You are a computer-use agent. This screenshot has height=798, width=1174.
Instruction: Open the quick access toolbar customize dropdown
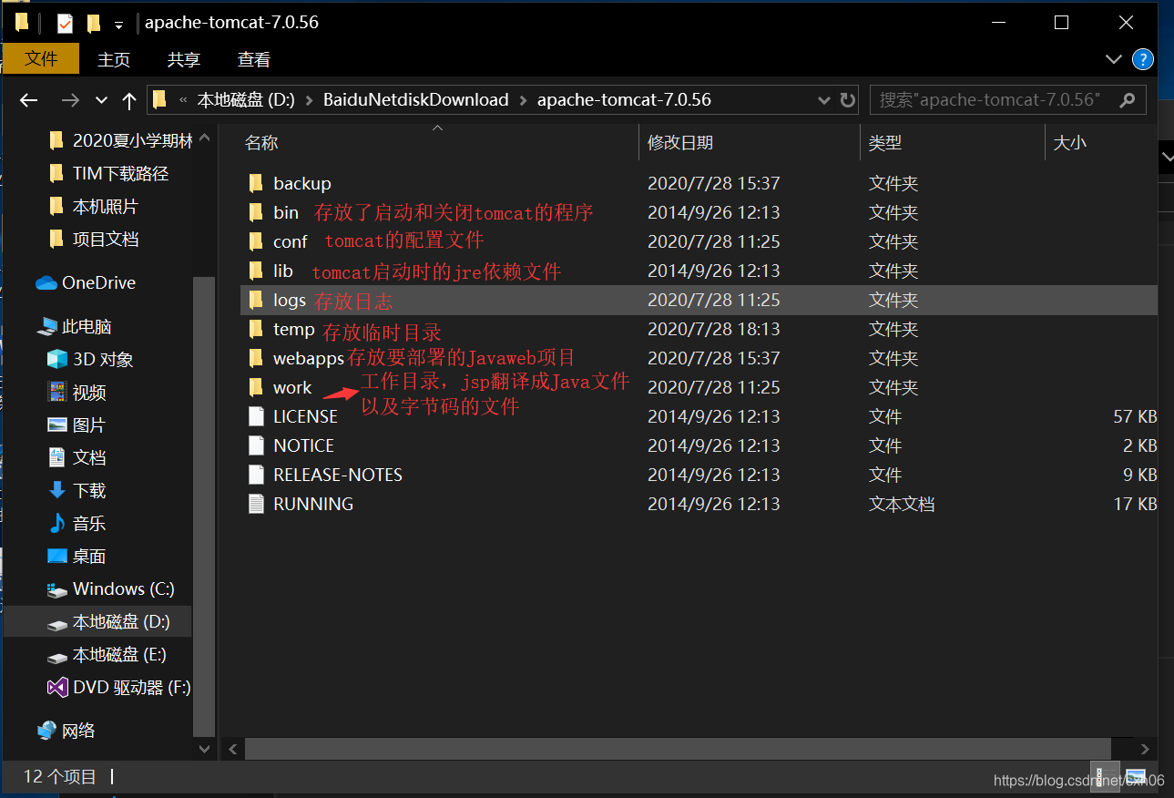click(x=118, y=25)
